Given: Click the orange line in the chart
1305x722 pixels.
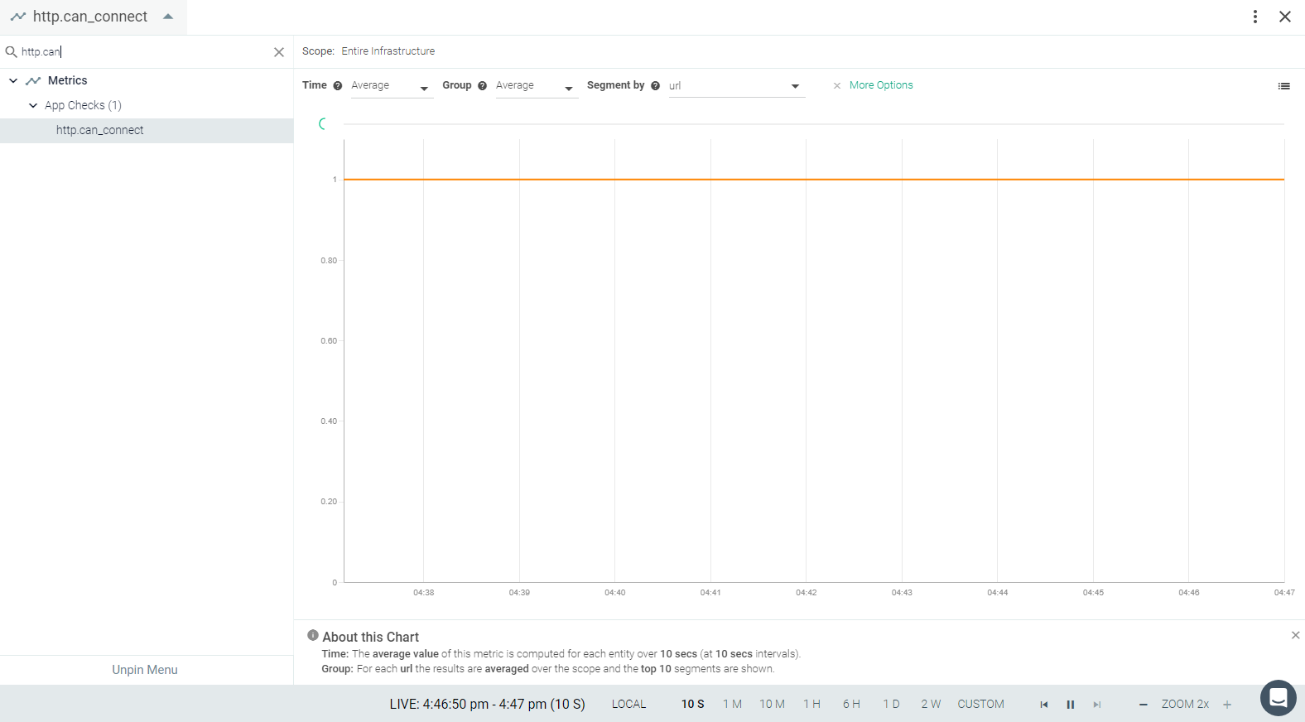Looking at the screenshot, I should tap(814, 180).
